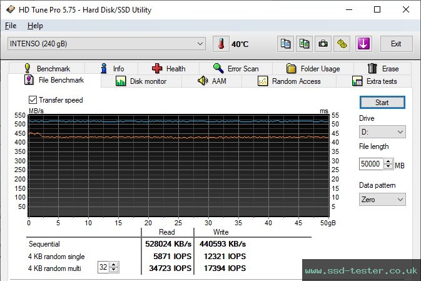Click the 40°C temperature readout
Screen dimensions: 421x281
(x=240, y=44)
